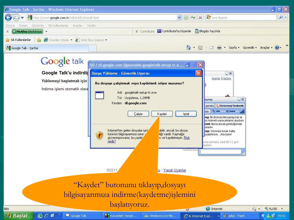294x220 pixels.
Task: Click the Read Mail icon
Action: pyautogui.click(x=212, y=48)
